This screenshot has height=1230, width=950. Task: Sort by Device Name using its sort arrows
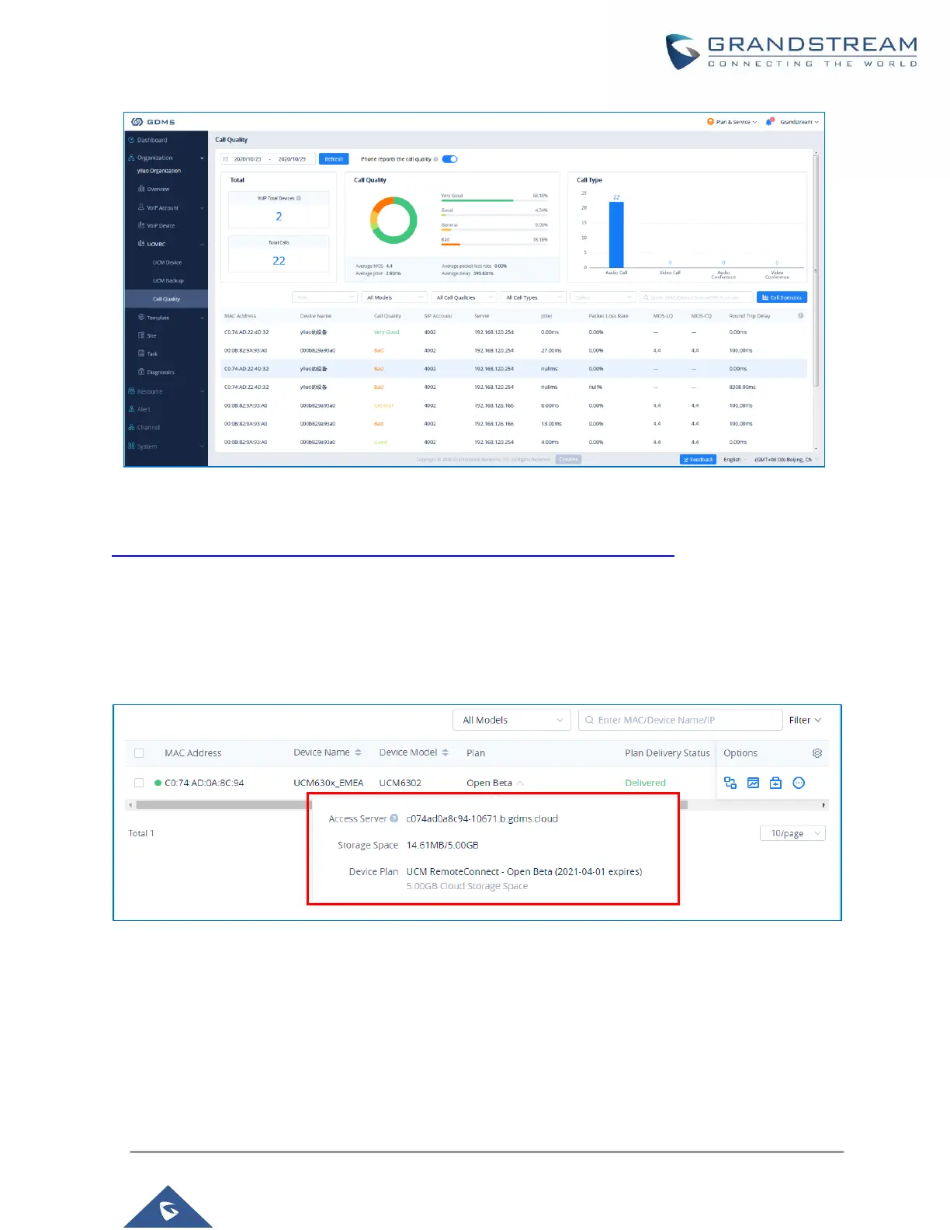click(358, 752)
